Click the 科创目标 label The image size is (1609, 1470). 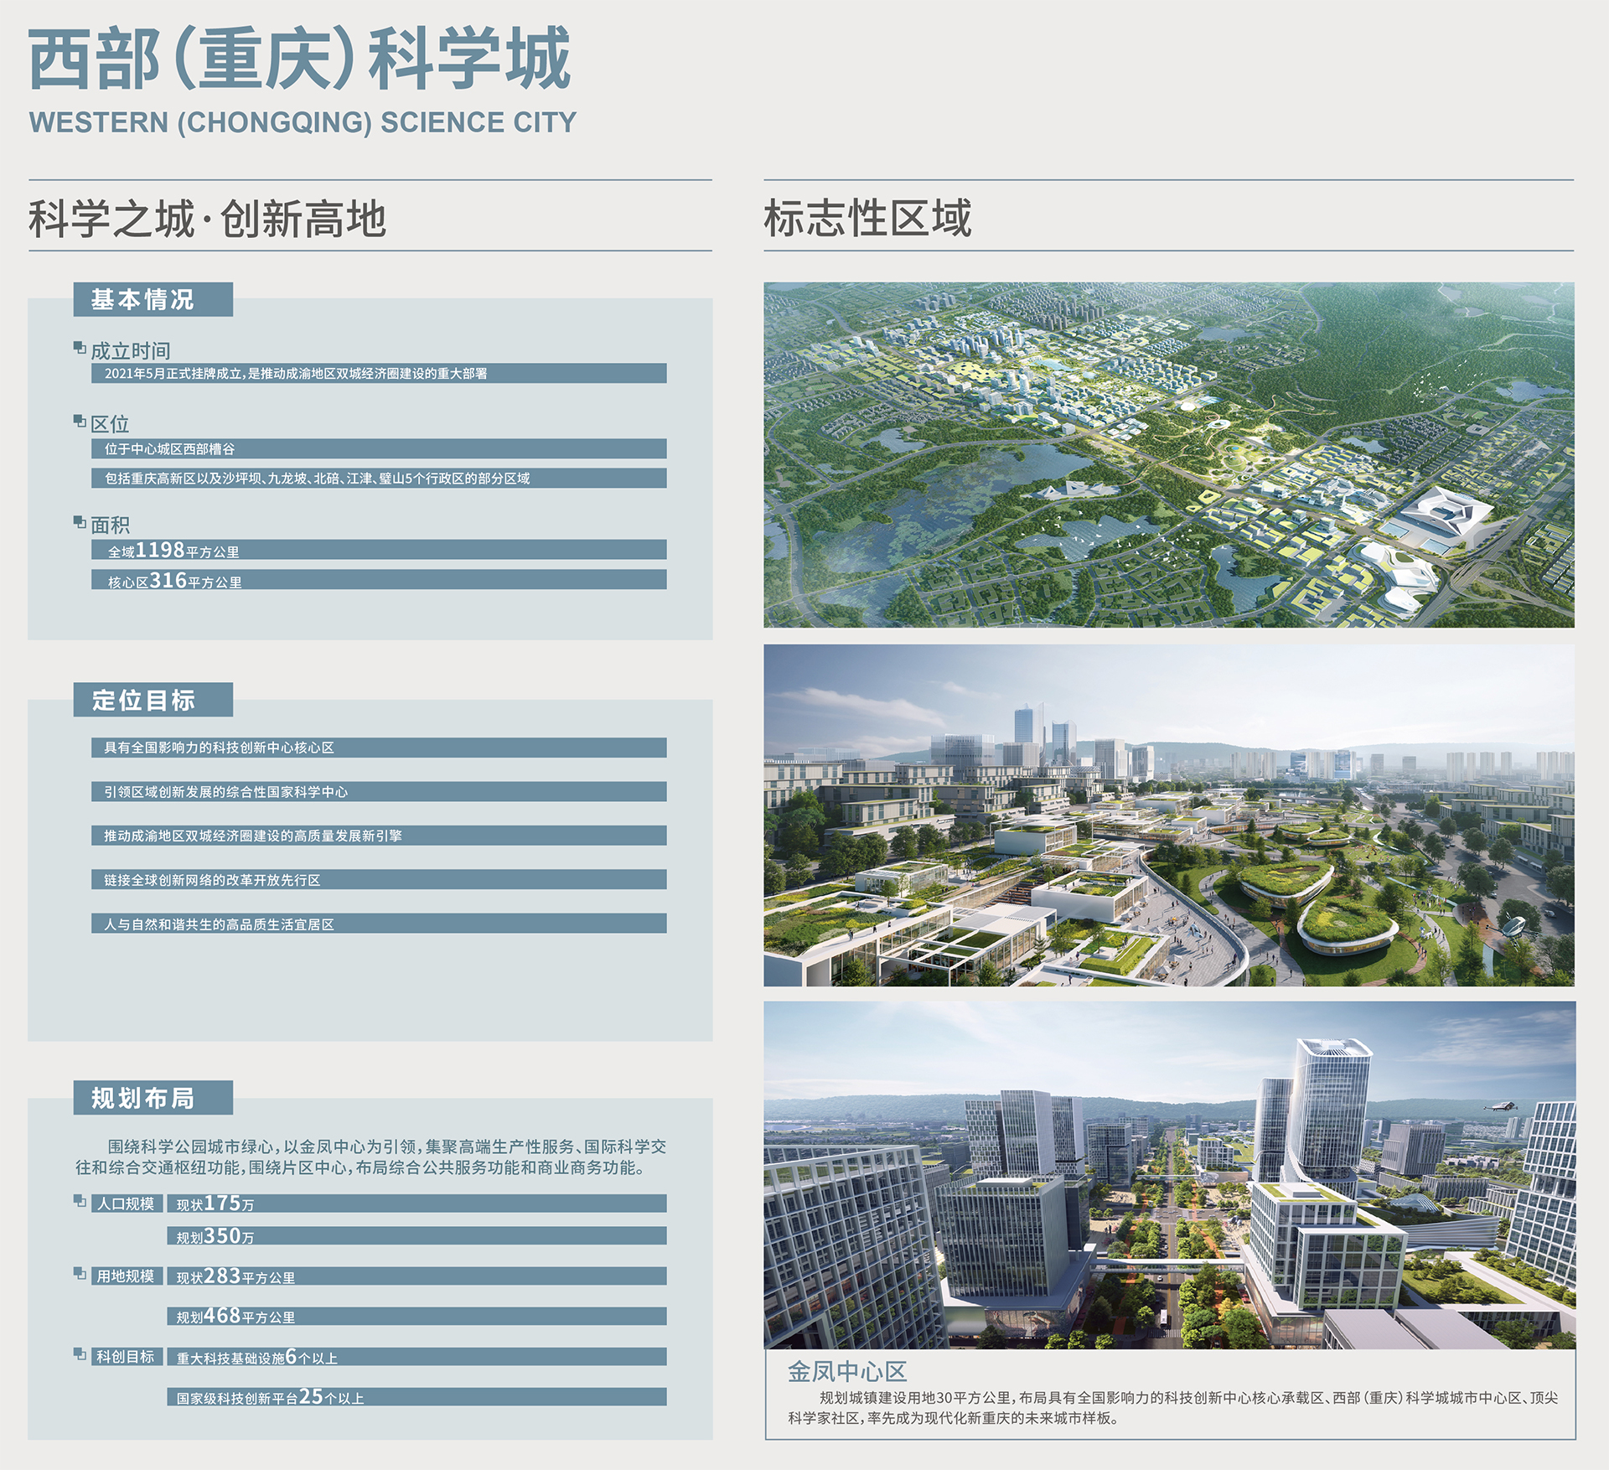[127, 1356]
